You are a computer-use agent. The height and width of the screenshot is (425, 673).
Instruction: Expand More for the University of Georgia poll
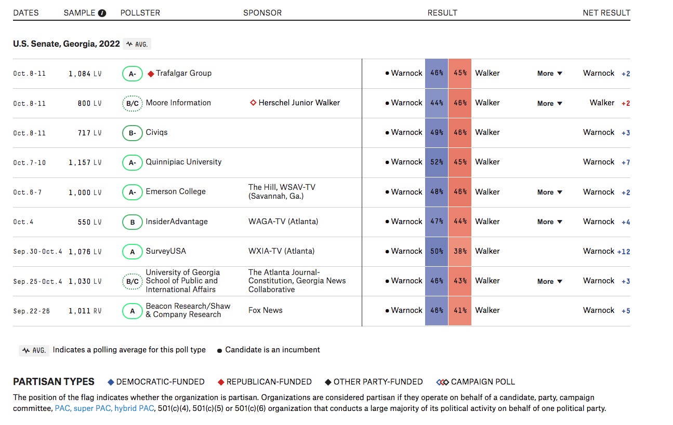coord(550,281)
